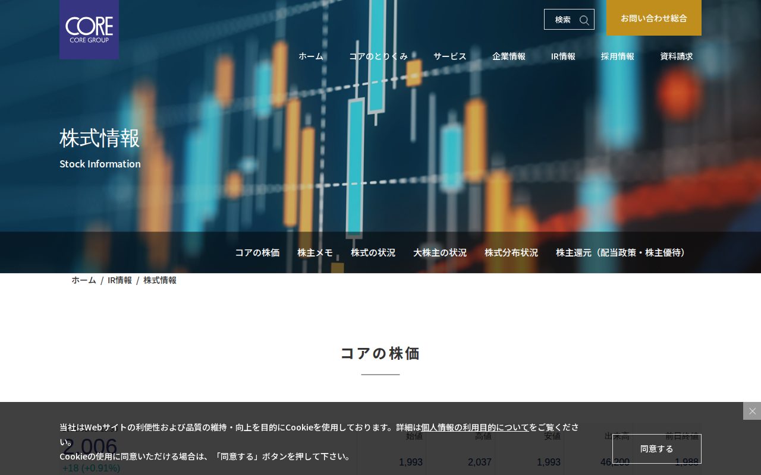
Task: Open コアのとりくみ menu item
Action: click(378, 56)
